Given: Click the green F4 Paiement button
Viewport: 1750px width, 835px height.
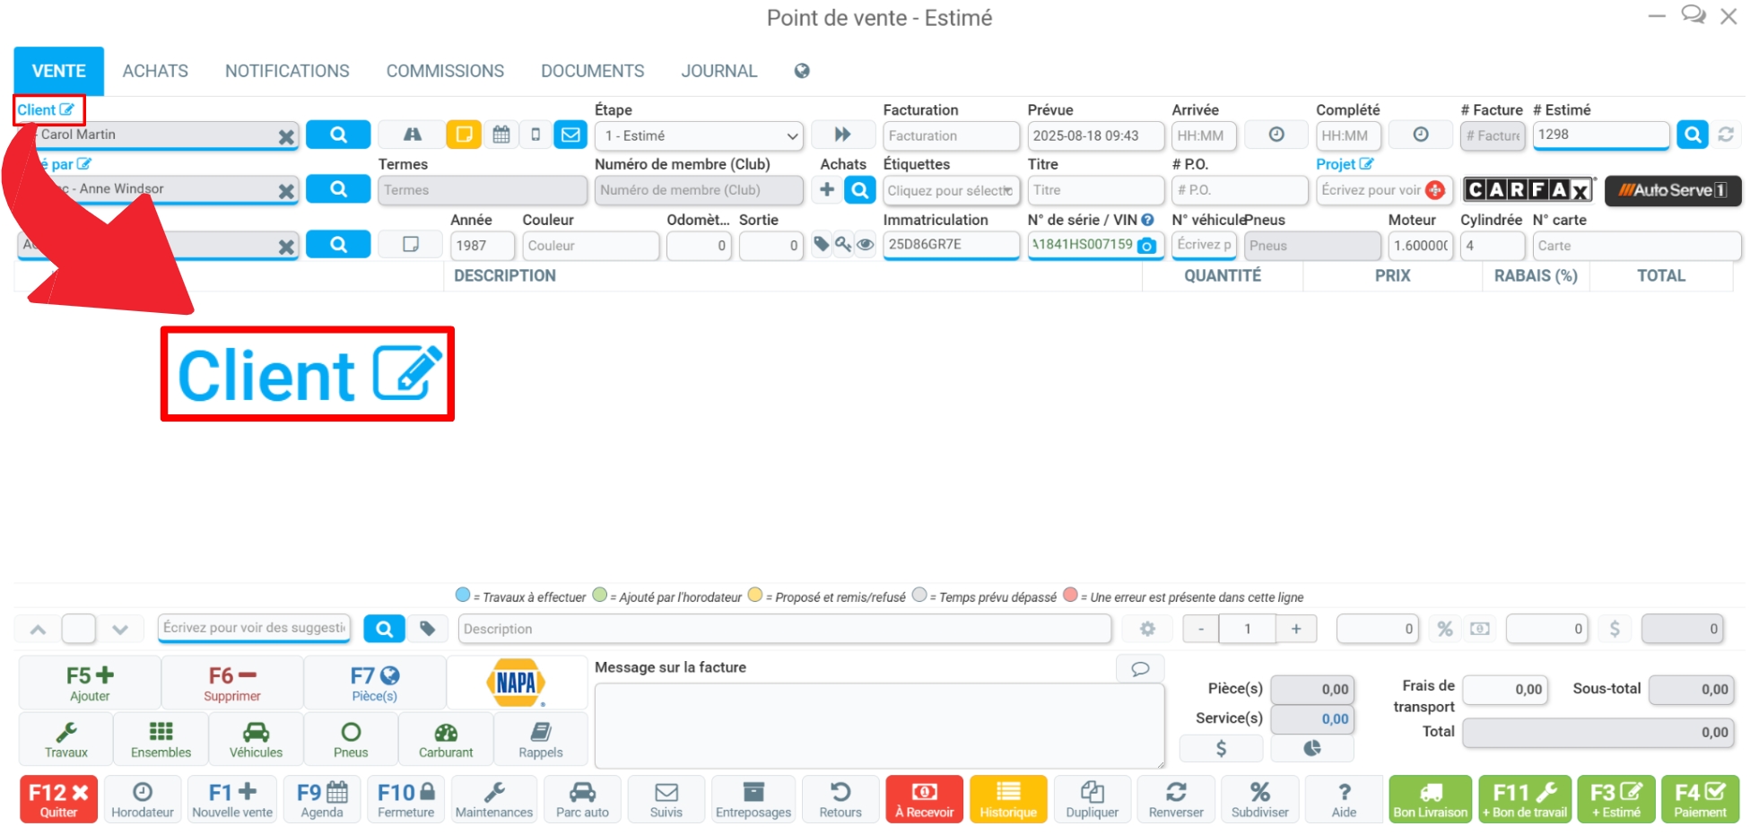Looking at the screenshot, I should tap(1700, 799).
